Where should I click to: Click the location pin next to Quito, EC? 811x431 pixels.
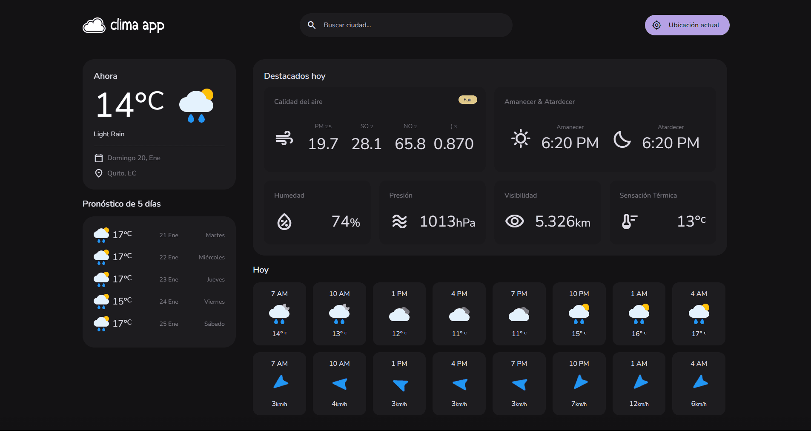pyautogui.click(x=98, y=173)
